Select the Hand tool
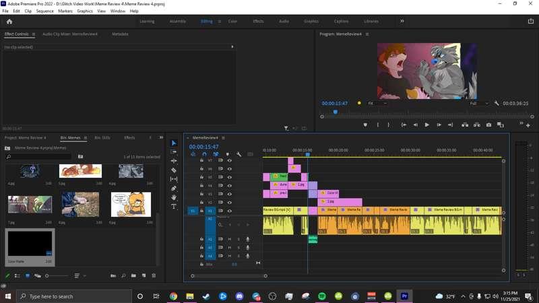Image resolution: width=539 pixels, height=303 pixels. point(174,197)
